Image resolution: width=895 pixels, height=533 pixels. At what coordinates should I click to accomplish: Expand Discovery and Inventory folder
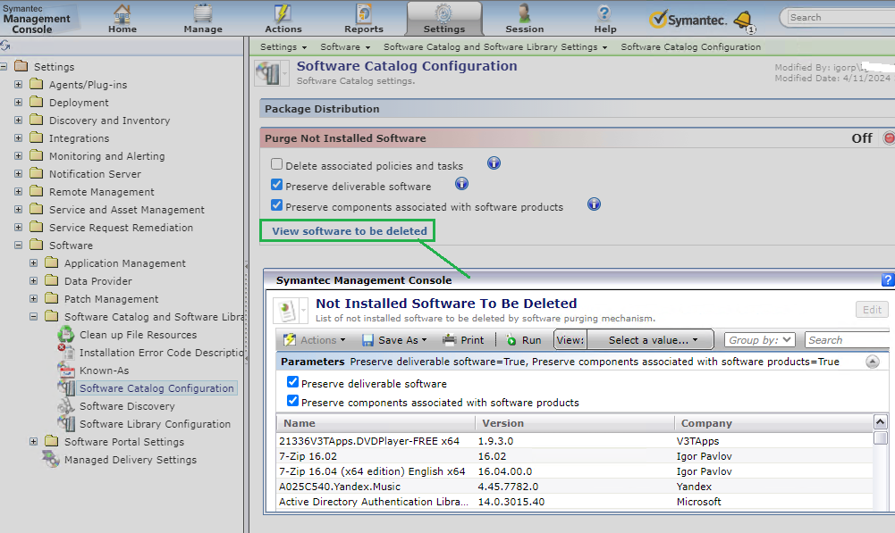(x=18, y=121)
